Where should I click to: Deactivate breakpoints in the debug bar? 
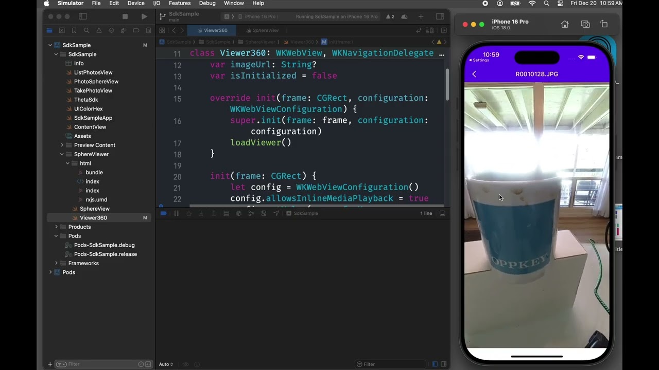tap(164, 213)
